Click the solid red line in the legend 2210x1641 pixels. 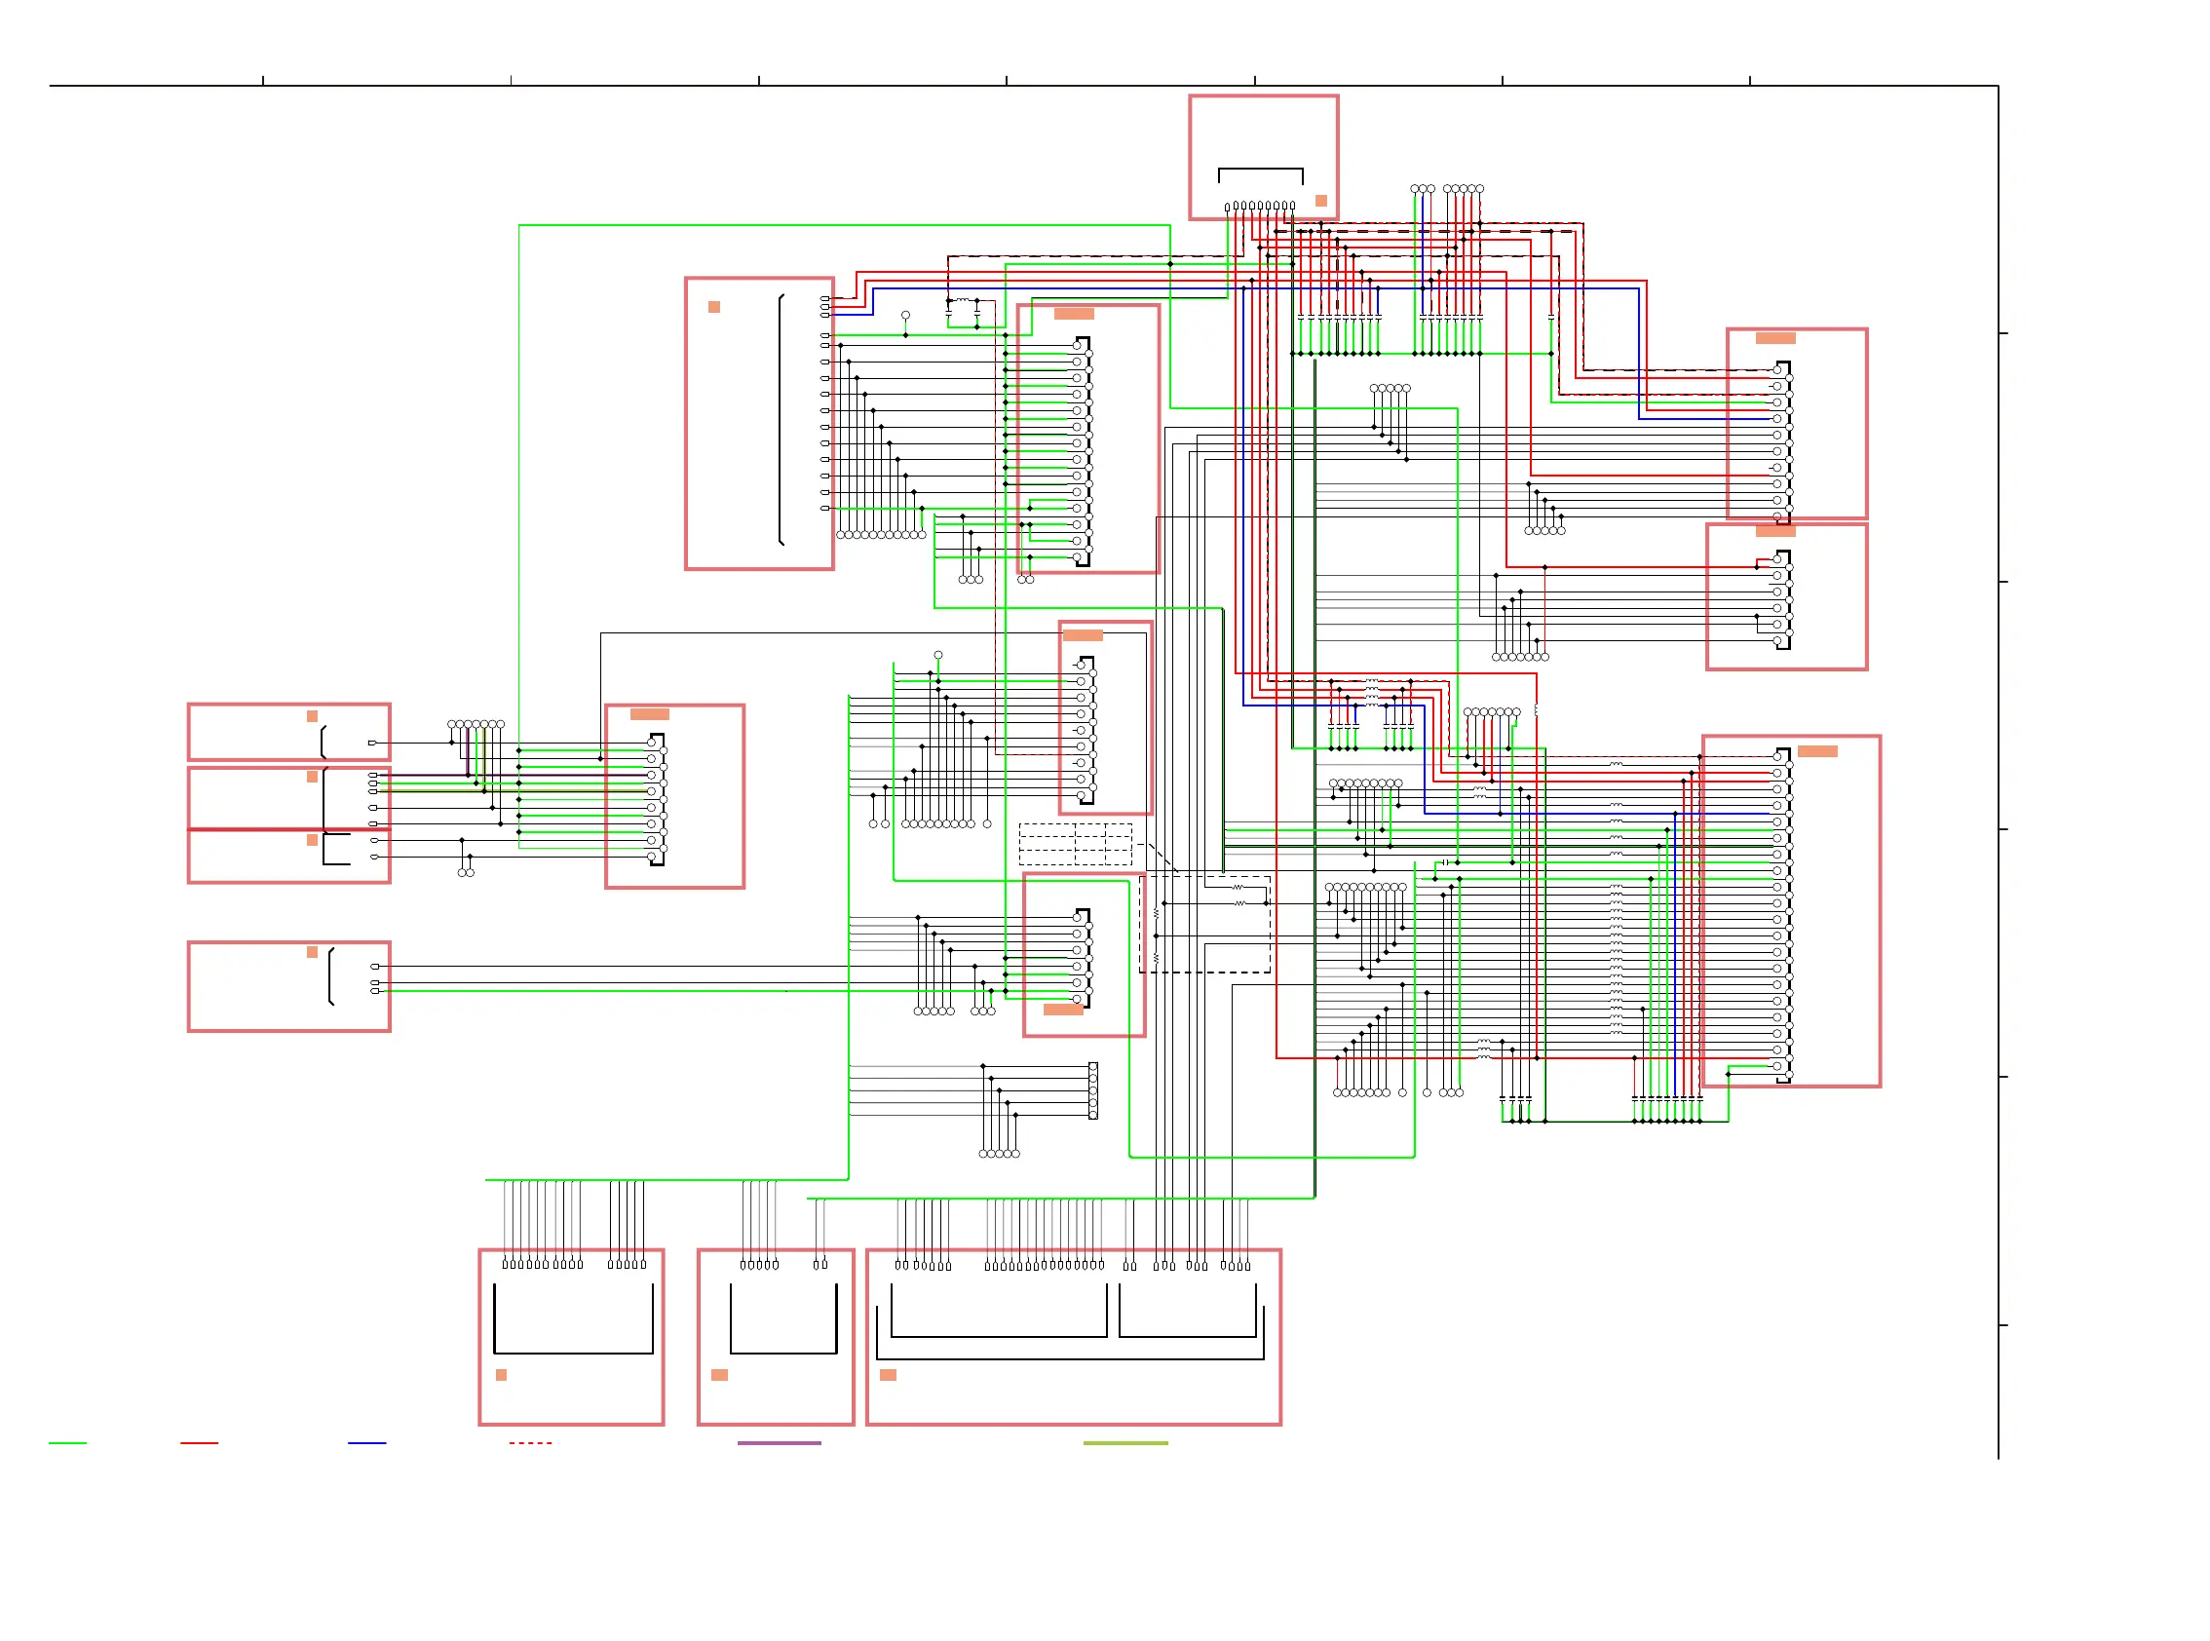coord(199,1442)
